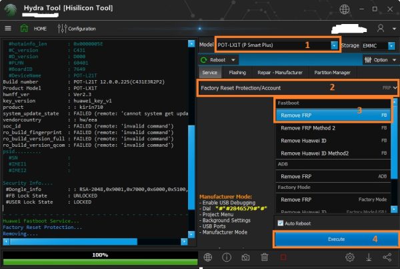Click the HOME label
Viewport: 400px width, 269px height.
click(x=40, y=29)
